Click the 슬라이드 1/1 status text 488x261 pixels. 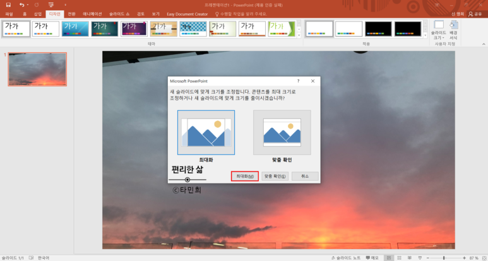pyautogui.click(x=13, y=258)
